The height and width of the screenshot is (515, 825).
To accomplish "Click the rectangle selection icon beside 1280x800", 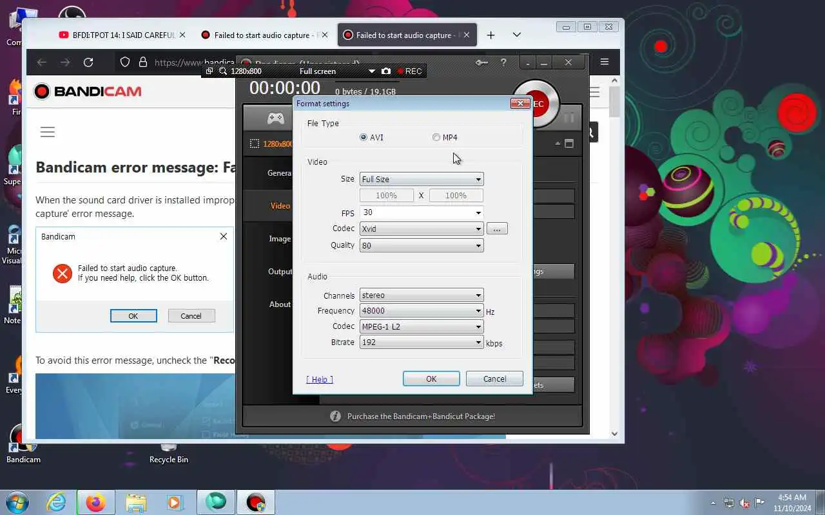I will (255, 144).
